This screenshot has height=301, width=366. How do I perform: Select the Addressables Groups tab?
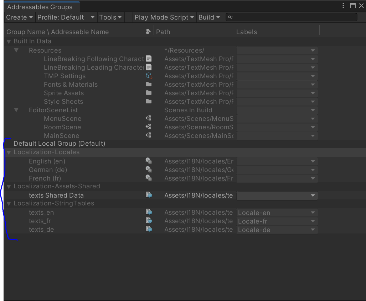pyautogui.click(x=39, y=6)
